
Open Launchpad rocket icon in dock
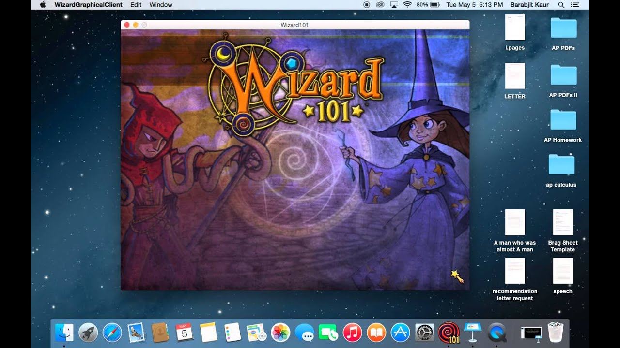point(88,333)
